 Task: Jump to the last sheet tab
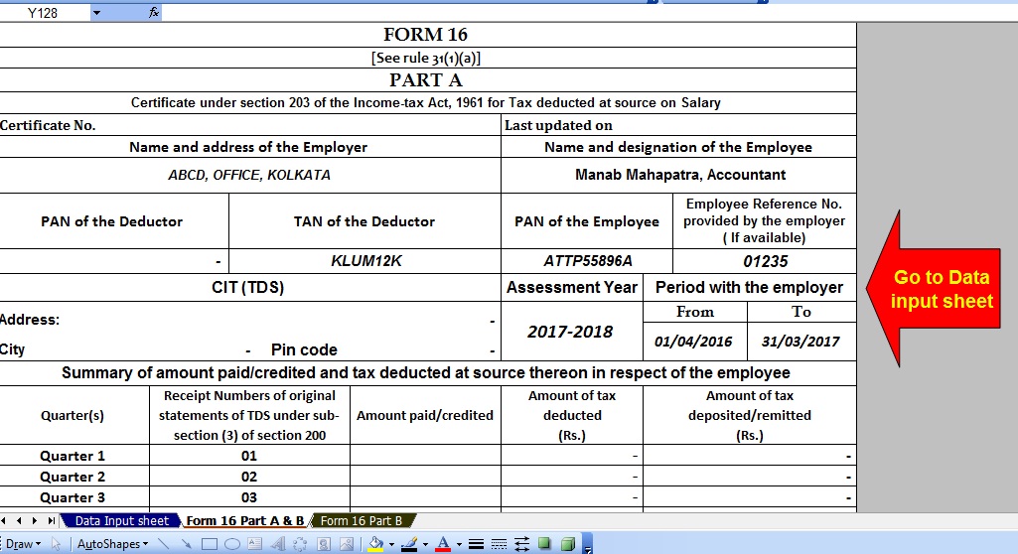[x=52, y=520]
